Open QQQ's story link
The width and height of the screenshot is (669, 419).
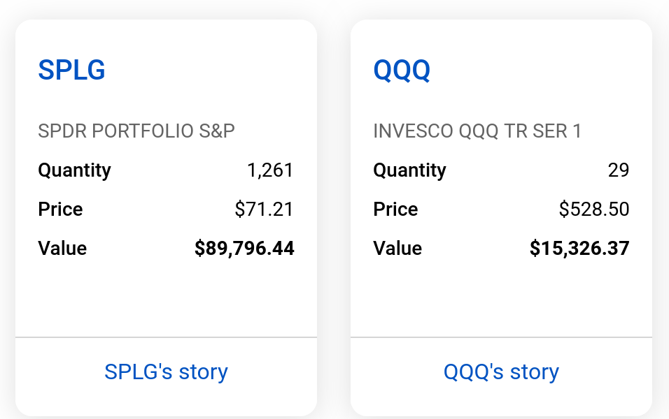[x=501, y=372]
